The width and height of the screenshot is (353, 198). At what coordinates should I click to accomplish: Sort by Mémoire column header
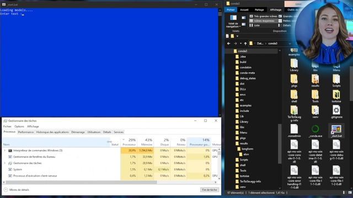146,142
